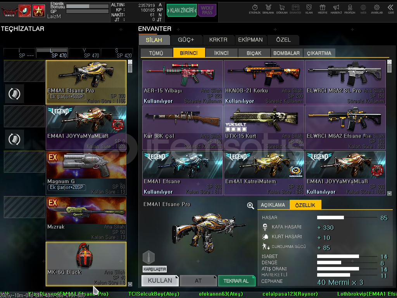Select the BİRİNCİ weapon filter tab

[x=189, y=53]
